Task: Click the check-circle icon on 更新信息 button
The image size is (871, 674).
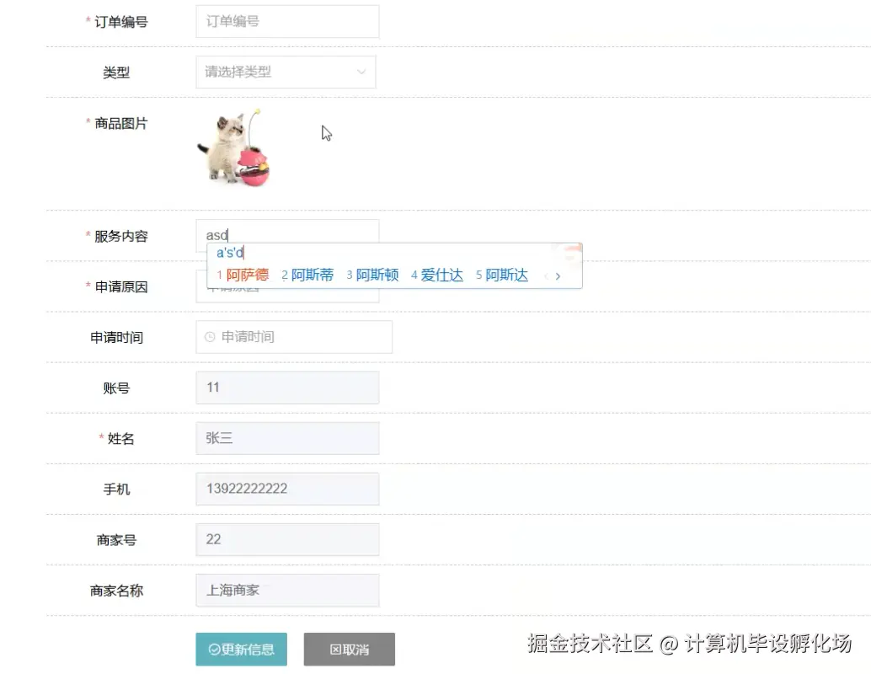Action: click(x=213, y=649)
